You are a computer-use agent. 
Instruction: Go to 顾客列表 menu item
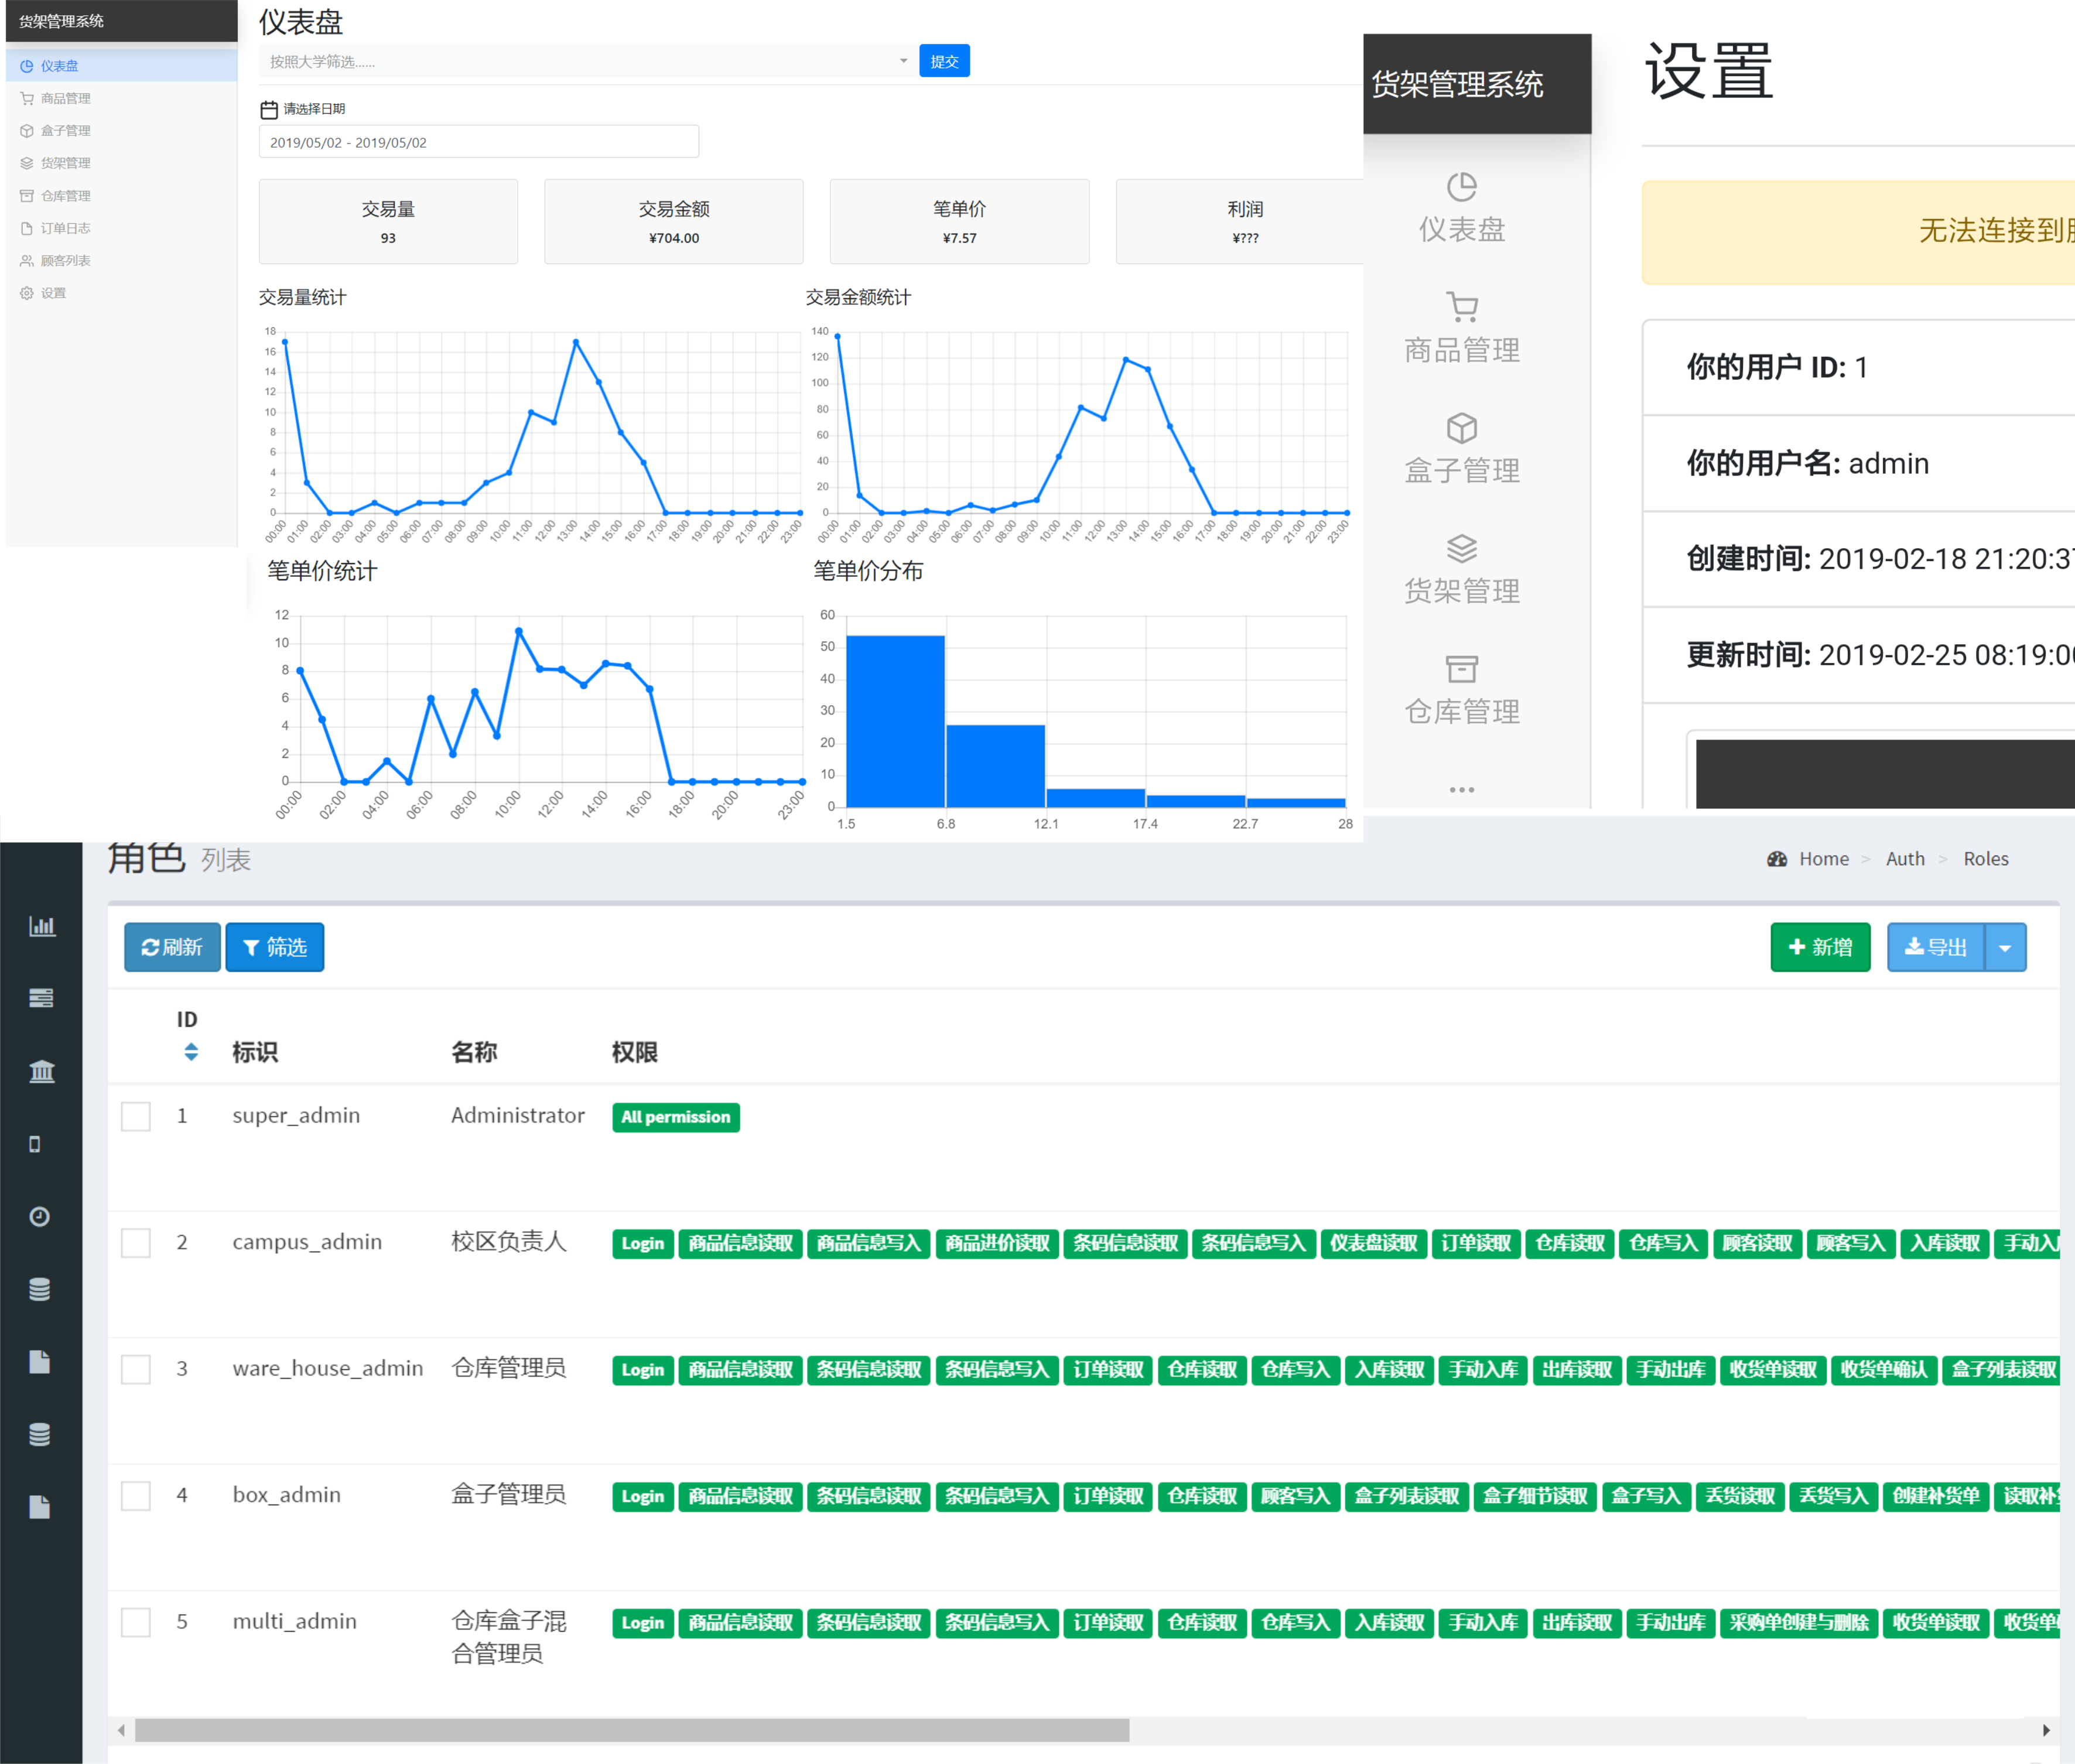(x=65, y=260)
